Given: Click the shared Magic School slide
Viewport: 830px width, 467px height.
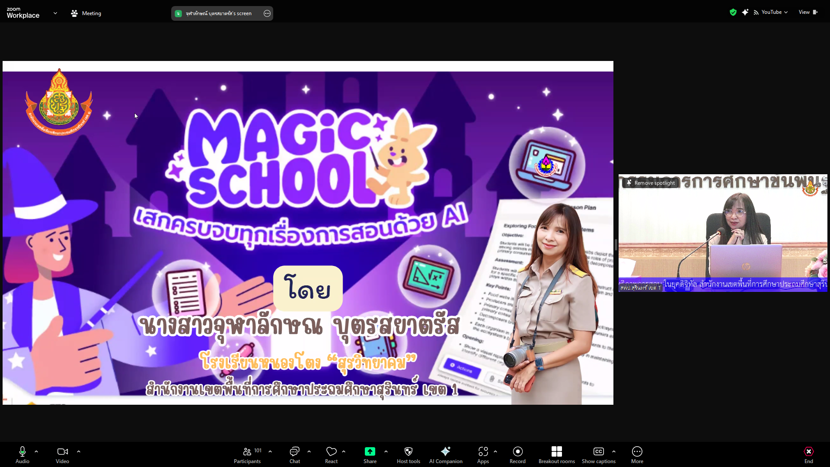Looking at the screenshot, I should pyautogui.click(x=308, y=233).
